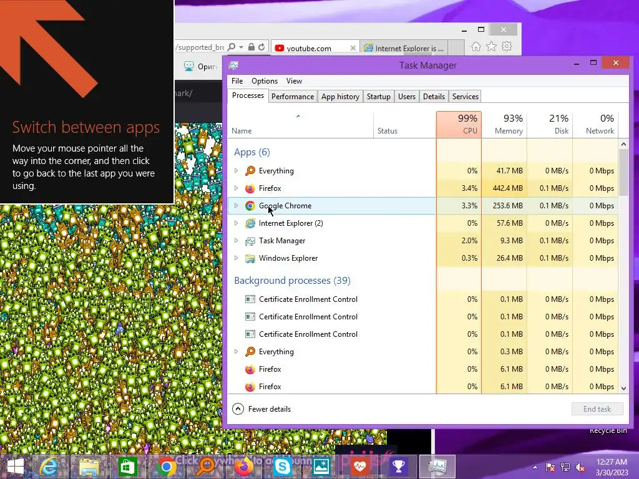Sort processes by the Disk column
639x479 pixels.
coord(550,124)
